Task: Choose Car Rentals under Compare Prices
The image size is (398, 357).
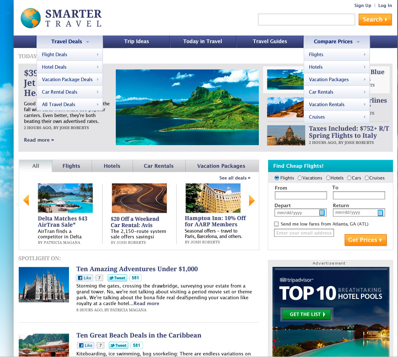Action: [336, 92]
